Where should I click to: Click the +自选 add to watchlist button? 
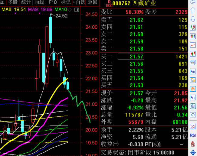pos(79,2)
